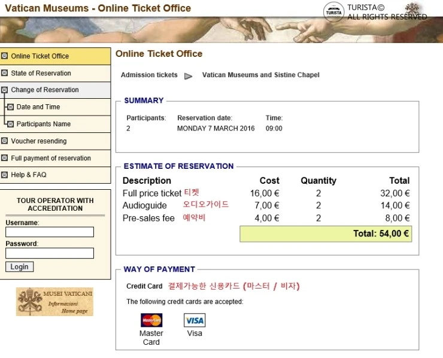Click the MasterCard logo
Image resolution: width=443 pixels, height=358 pixels.
pos(151,320)
